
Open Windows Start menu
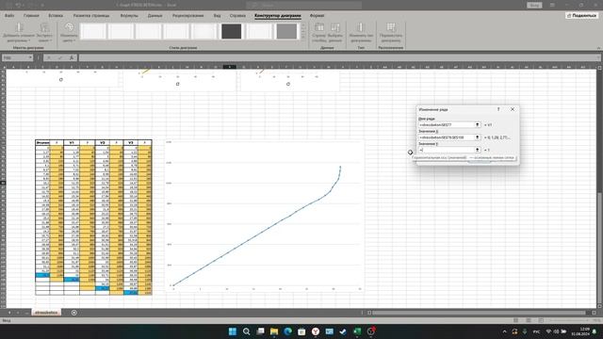tap(233, 331)
